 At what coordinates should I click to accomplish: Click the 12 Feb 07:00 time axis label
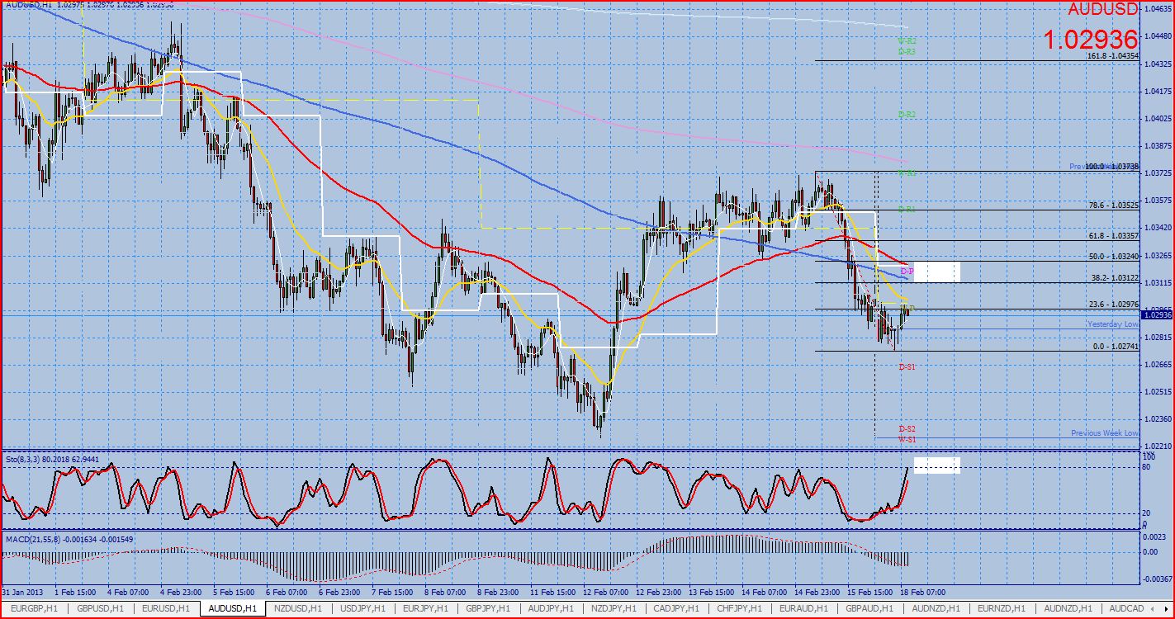607,593
